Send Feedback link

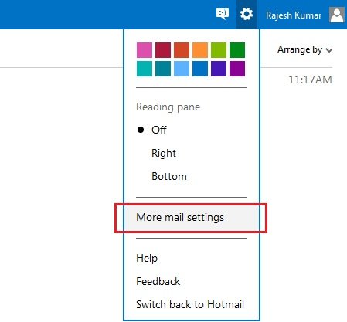(x=158, y=281)
